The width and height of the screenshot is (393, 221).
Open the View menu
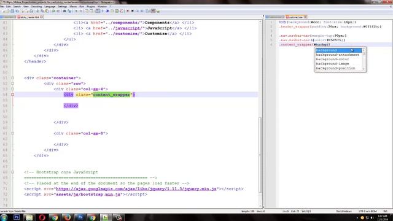tap(26, 7)
